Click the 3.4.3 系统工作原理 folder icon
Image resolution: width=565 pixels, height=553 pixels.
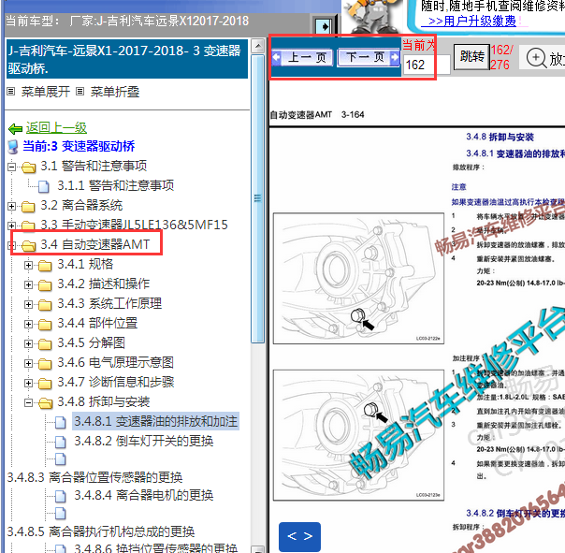click(45, 305)
